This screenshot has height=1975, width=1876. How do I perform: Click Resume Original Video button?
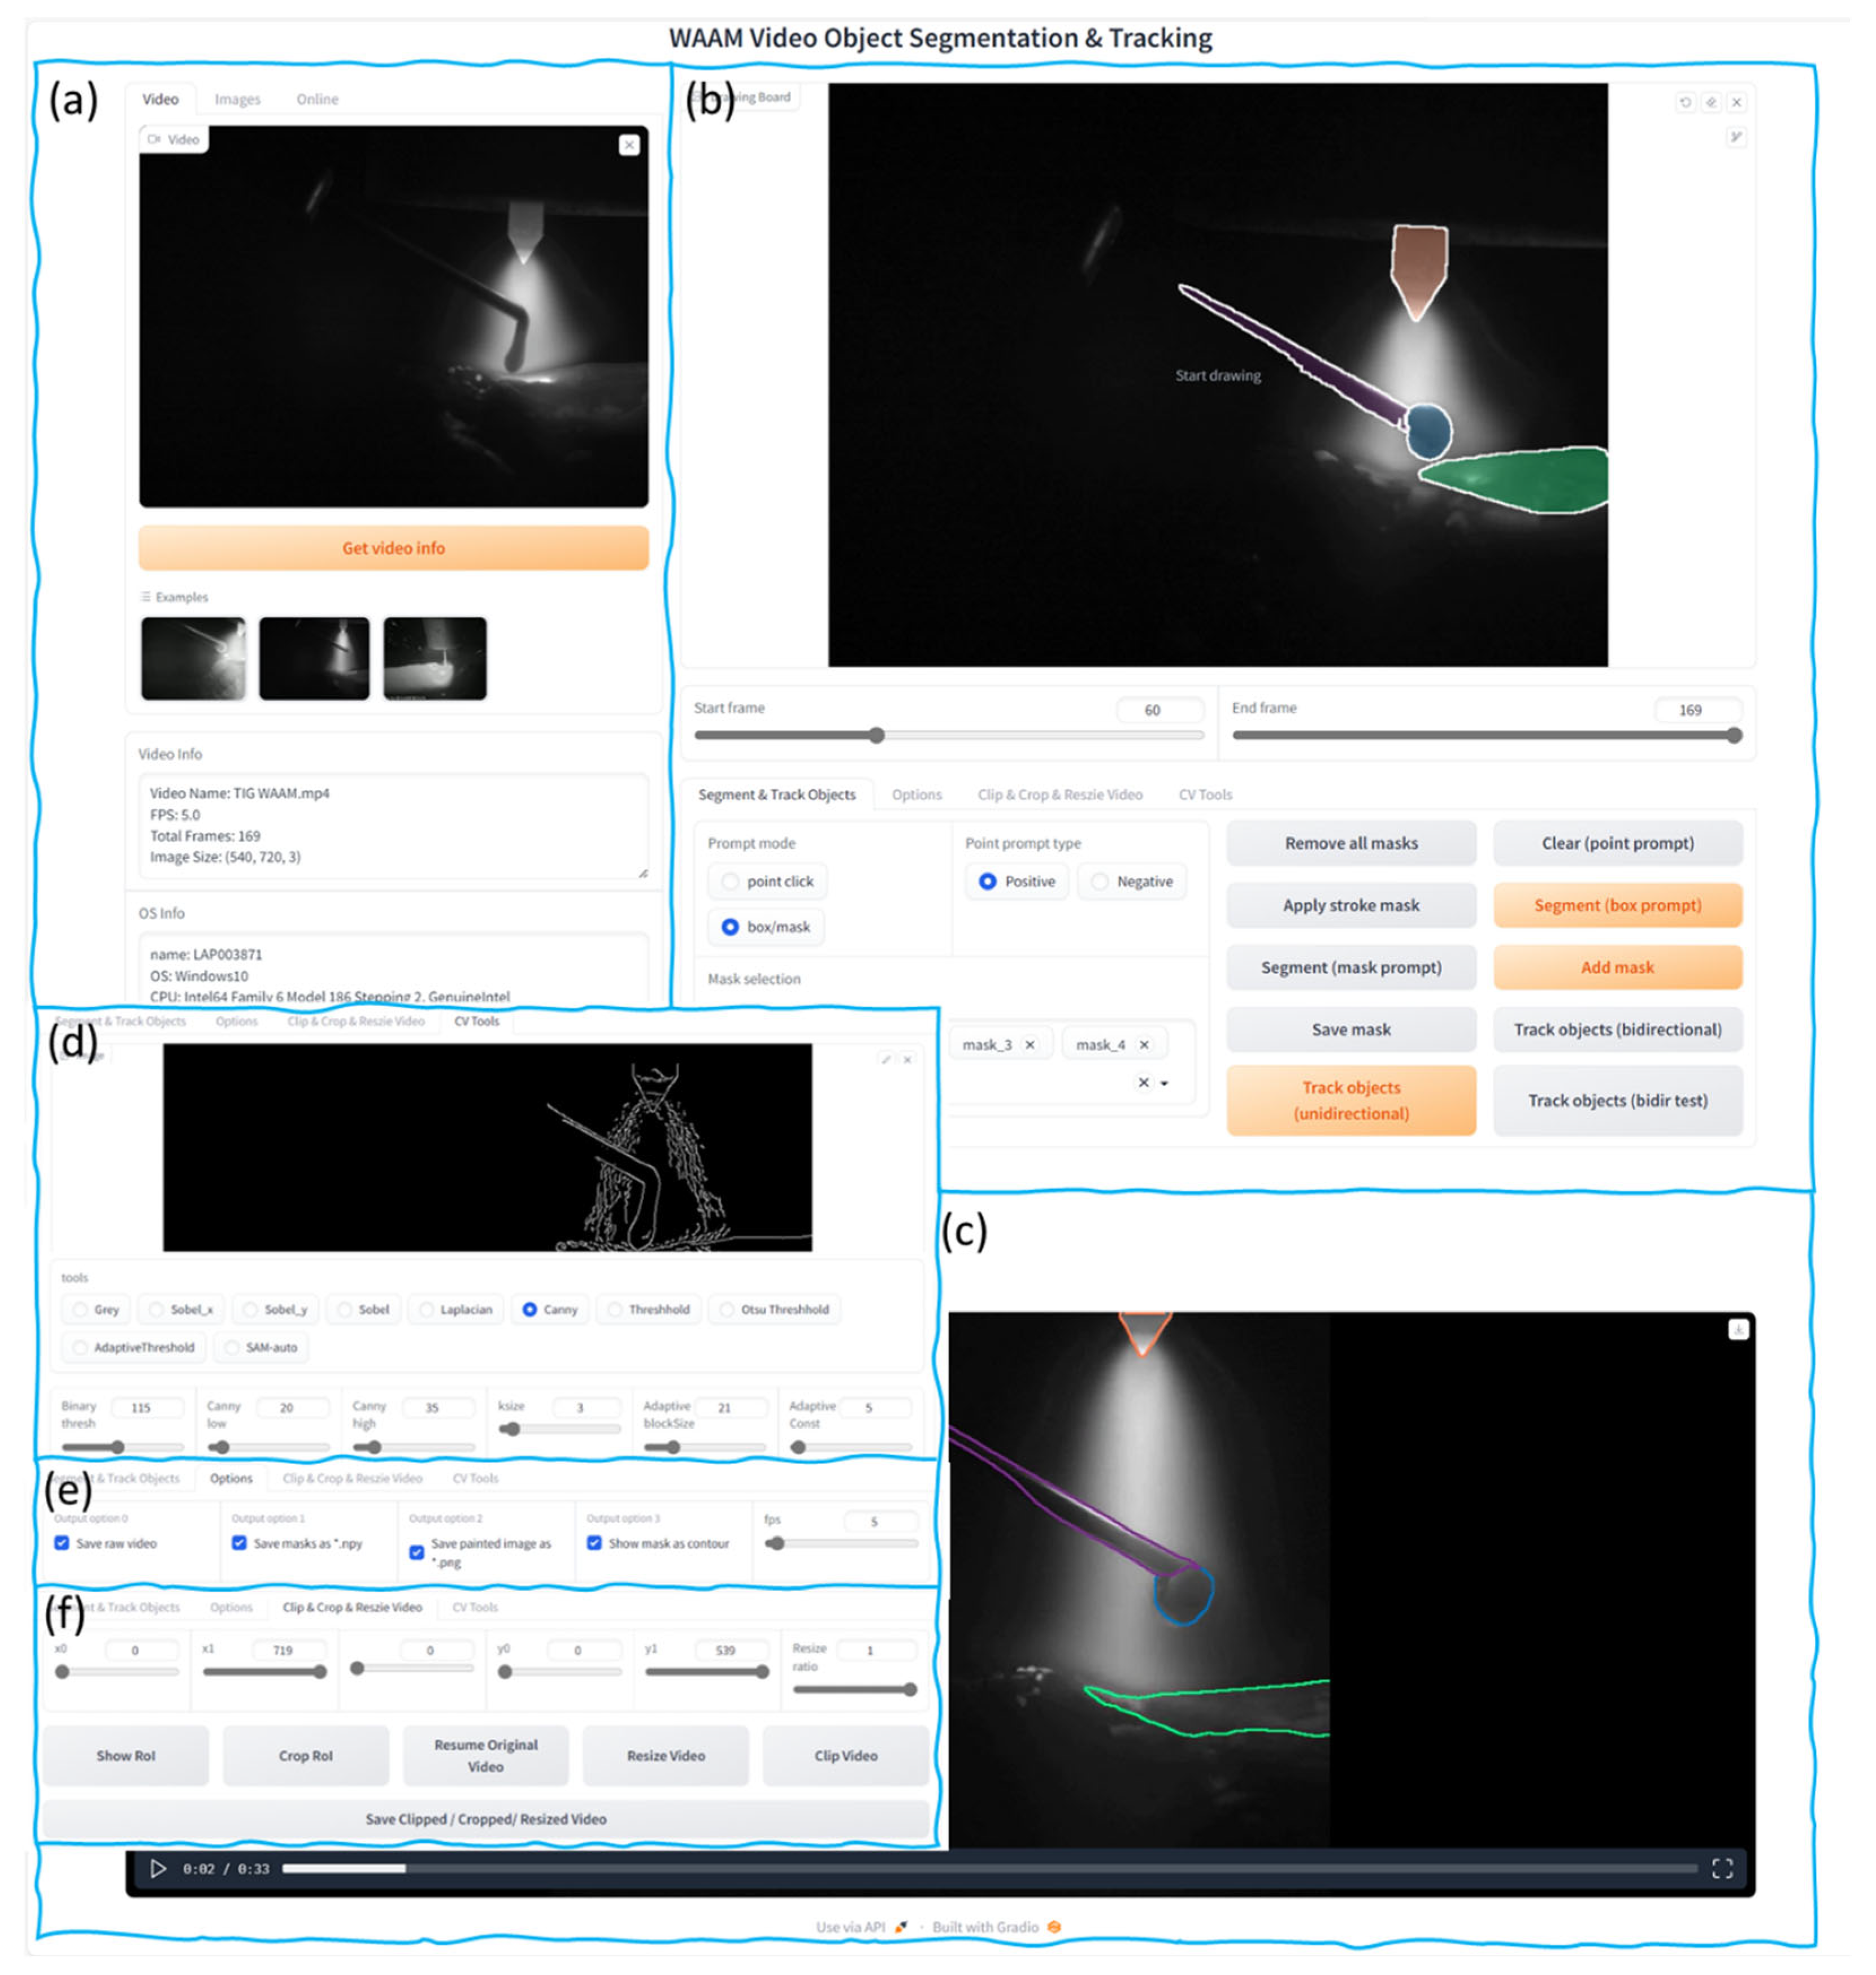(486, 1755)
